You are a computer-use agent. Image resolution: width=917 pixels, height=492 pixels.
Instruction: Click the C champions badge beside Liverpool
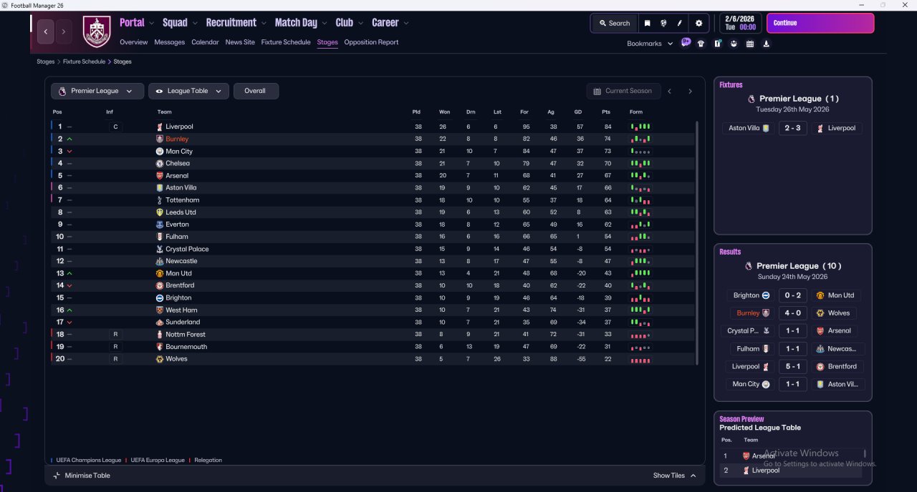[115, 127]
